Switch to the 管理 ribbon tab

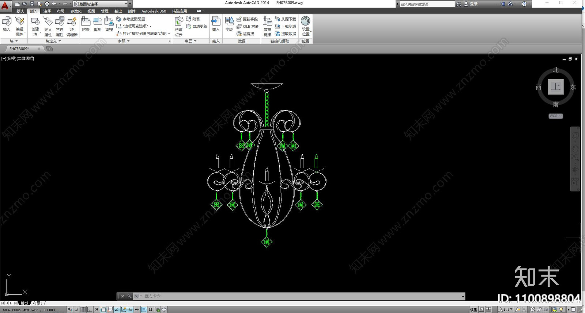click(105, 11)
